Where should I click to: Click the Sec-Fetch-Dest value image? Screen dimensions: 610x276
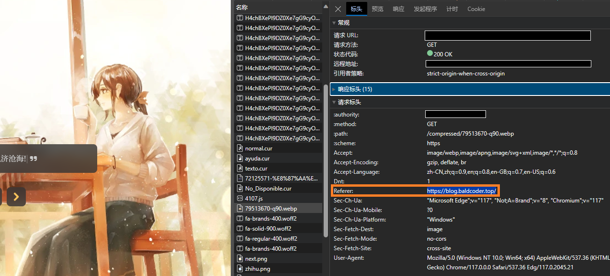(x=435, y=229)
